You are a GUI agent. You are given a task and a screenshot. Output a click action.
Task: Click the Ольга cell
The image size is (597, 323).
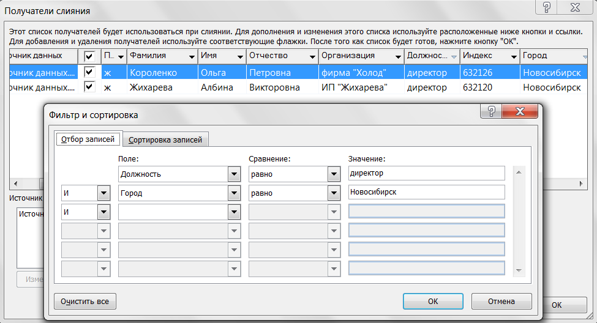click(x=222, y=72)
